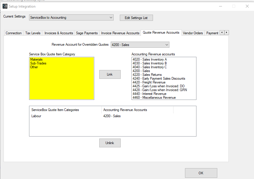Select 4440 - Interest Revenue account

click(x=164, y=94)
